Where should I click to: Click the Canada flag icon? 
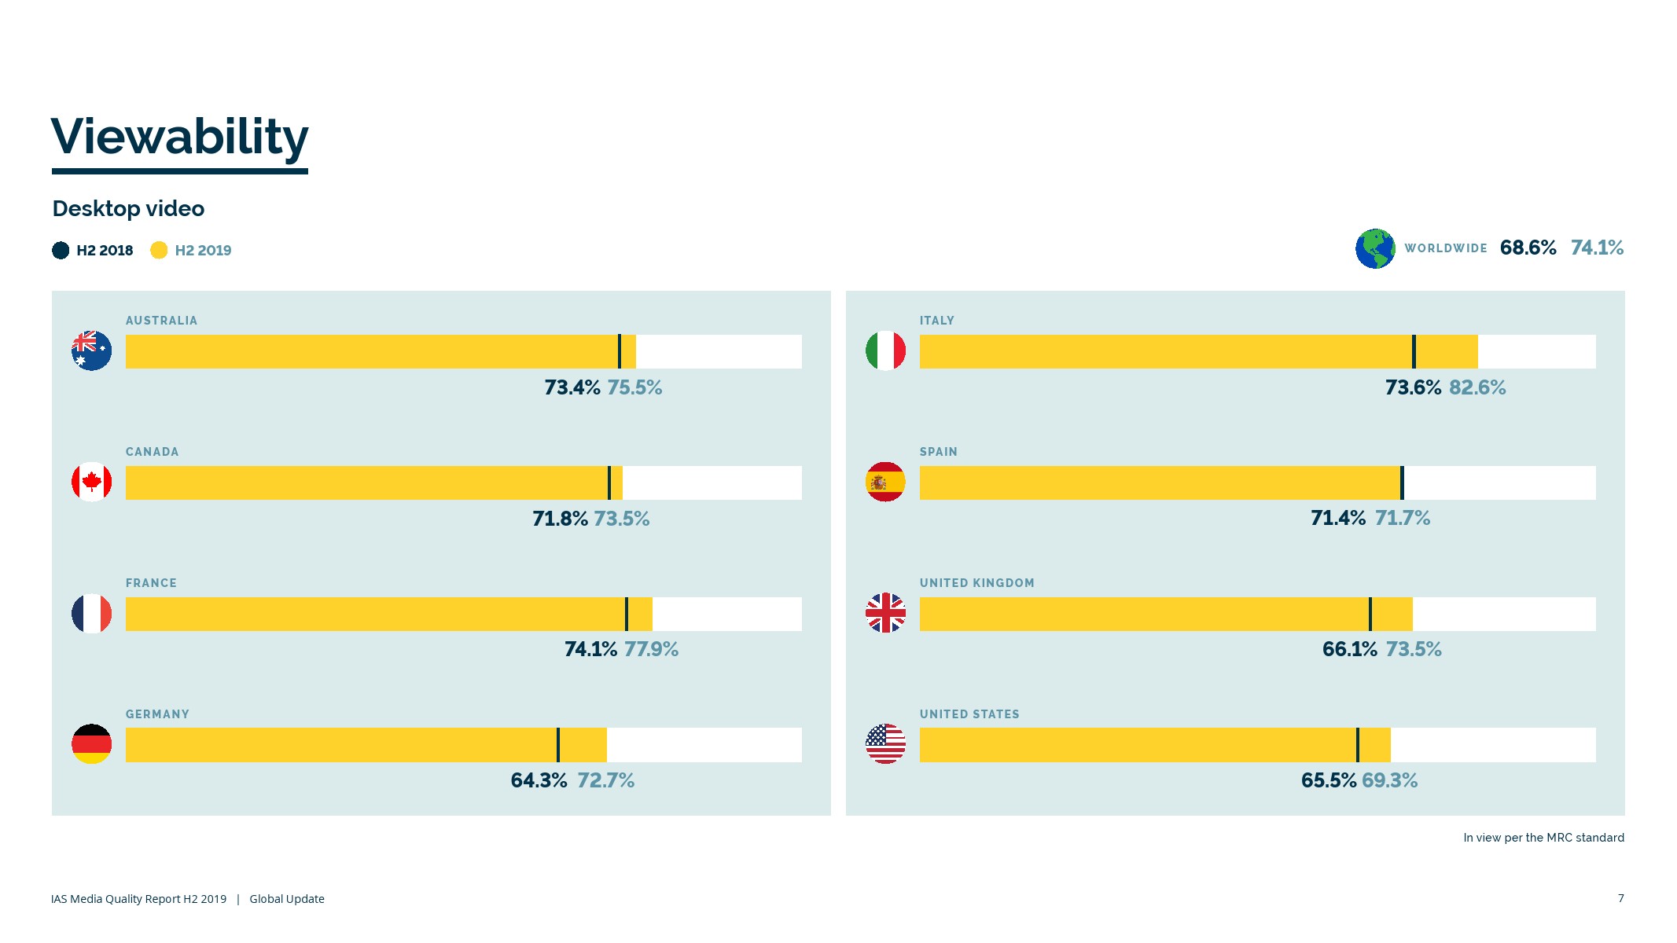[x=91, y=482]
